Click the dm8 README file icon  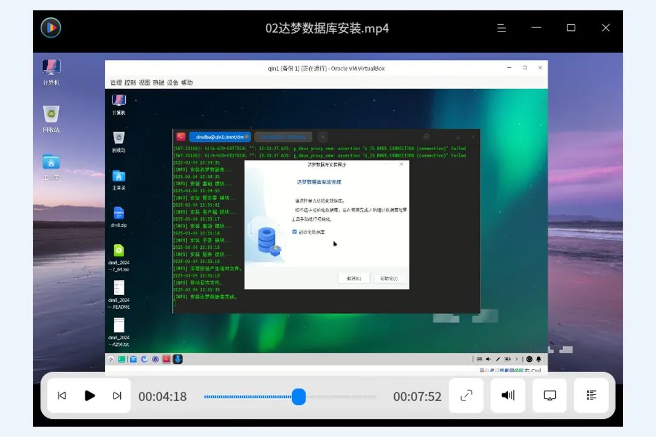[119, 295]
